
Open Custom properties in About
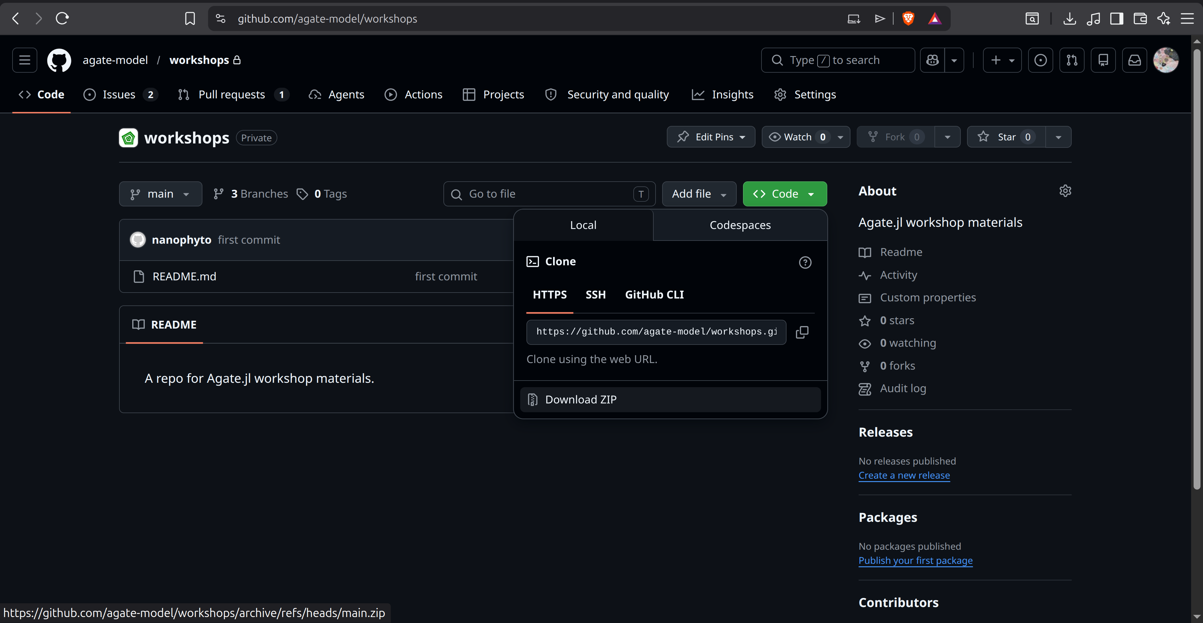click(918, 298)
